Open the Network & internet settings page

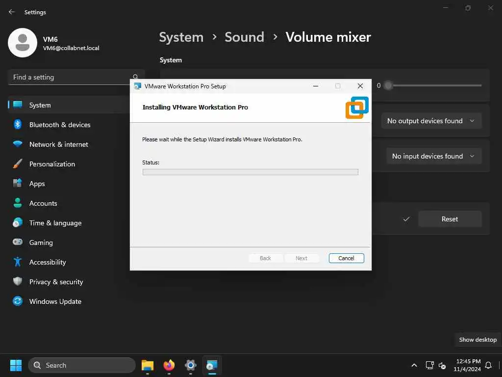(x=59, y=144)
